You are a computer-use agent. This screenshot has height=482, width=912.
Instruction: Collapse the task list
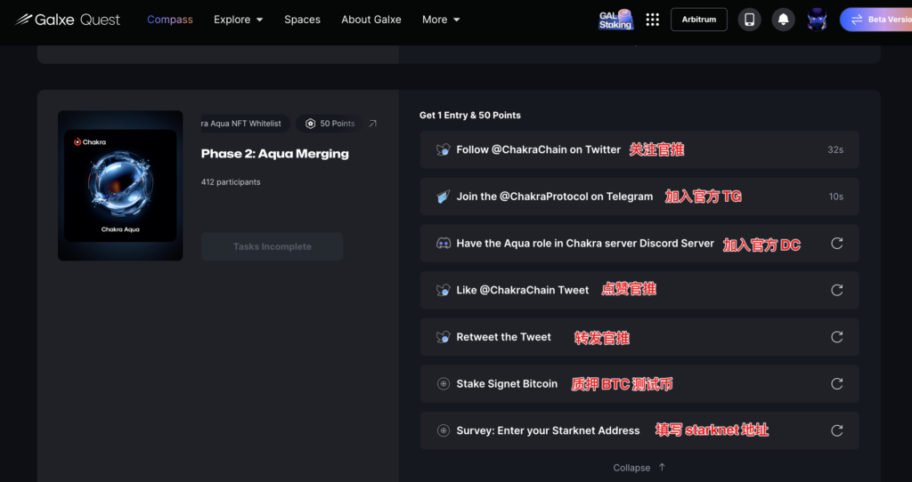[x=639, y=468]
